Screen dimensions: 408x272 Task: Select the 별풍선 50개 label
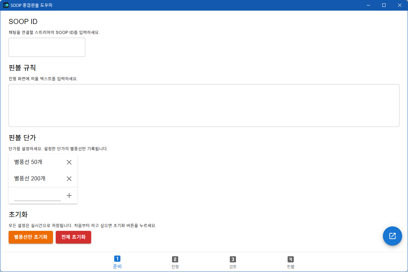coord(28,162)
